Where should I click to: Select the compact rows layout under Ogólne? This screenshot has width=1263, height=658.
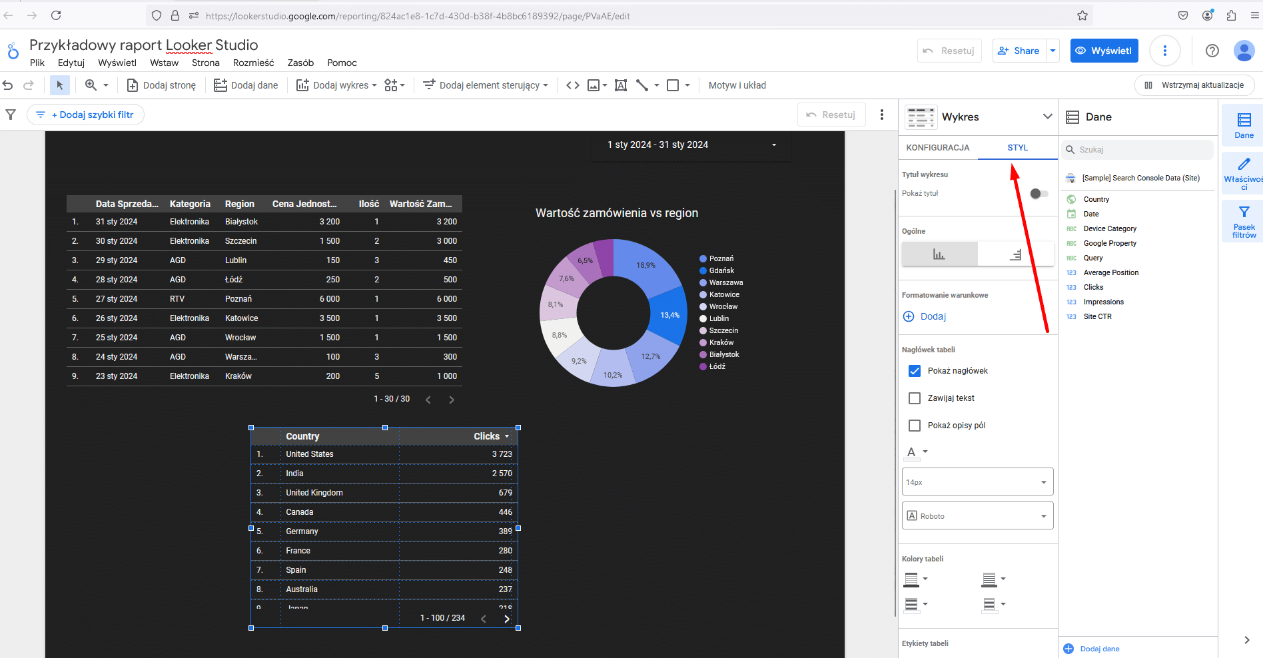tap(1015, 254)
